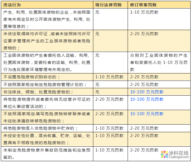This screenshot has height=162, width=192.
Task: Click "1-10 万元罚款" in the 应急预案 row
Action: [x=109, y=150]
